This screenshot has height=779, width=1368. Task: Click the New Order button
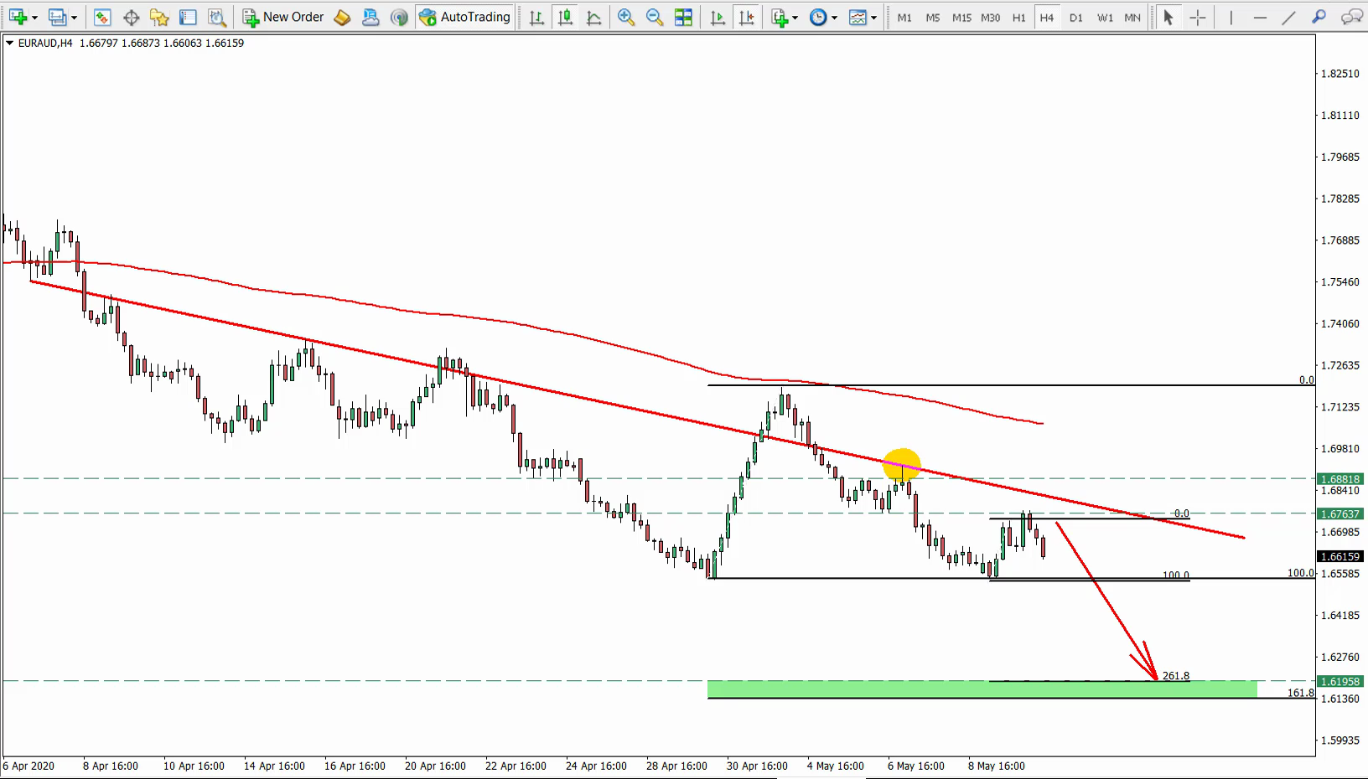tap(282, 17)
